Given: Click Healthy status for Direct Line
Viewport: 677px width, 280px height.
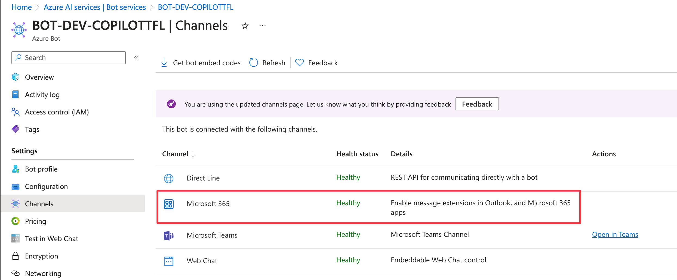Looking at the screenshot, I should (x=348, y=177).
